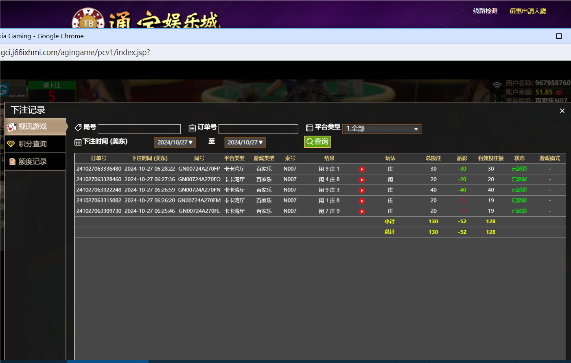Select the 视讯游戏 card icon tab

(x=11, y=127)
